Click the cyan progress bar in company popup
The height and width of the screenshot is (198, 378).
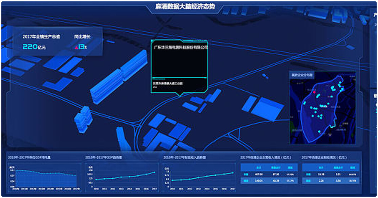point(179,78)
